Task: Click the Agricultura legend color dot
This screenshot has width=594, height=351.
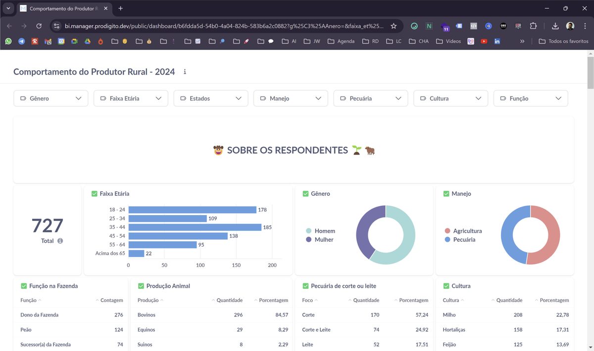Action: coord(447,231)
